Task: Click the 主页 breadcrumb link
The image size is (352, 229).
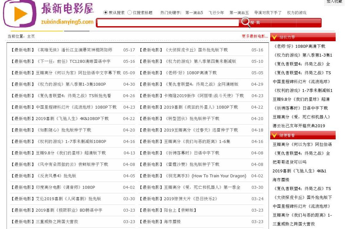Action: click(31, 36)
